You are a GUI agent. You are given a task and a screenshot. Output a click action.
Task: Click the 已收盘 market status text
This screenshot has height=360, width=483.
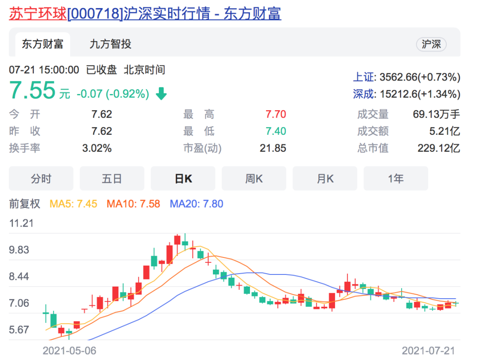point(102,70)
